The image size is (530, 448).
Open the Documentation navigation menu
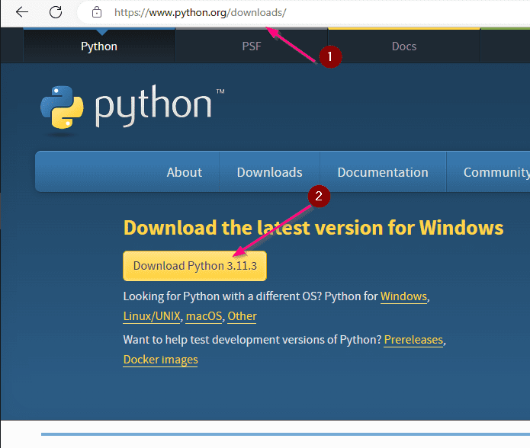(x=383, y=172)
